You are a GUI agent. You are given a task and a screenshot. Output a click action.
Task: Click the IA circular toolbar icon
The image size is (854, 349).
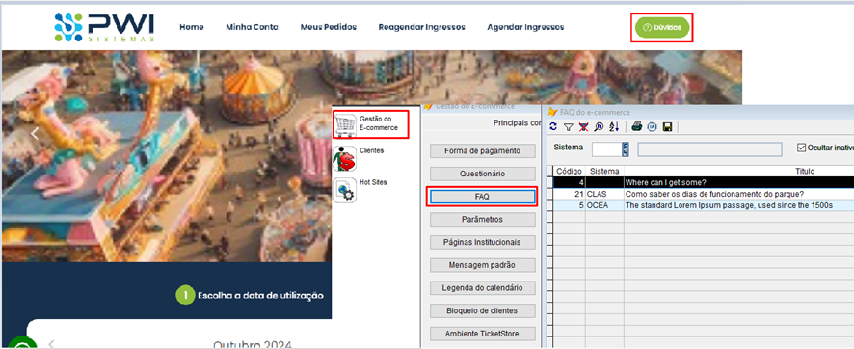(652, 127)
